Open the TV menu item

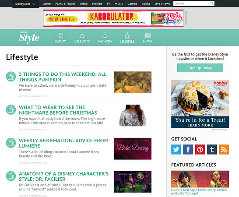[x=109, y=4]
